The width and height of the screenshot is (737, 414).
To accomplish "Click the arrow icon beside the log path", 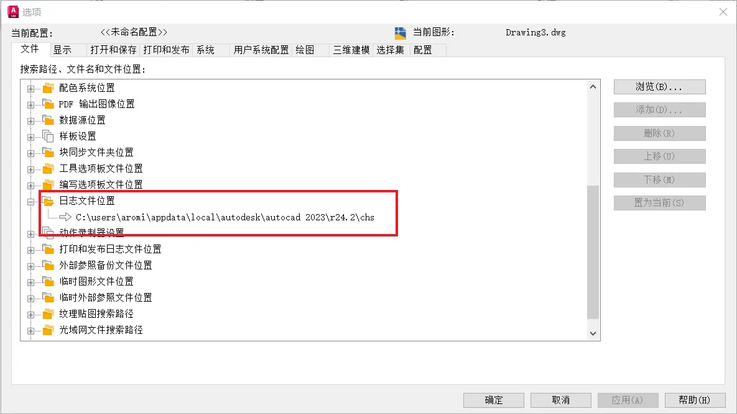I will click(x=65, y=217).
